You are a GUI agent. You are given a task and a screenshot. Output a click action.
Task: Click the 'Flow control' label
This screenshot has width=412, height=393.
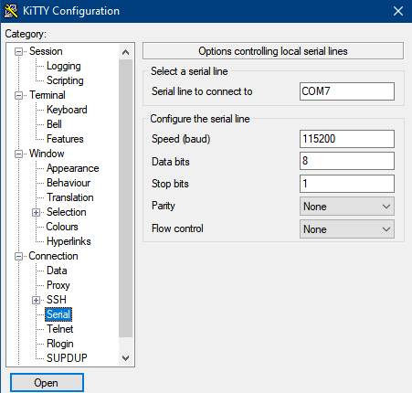point(177,228)
